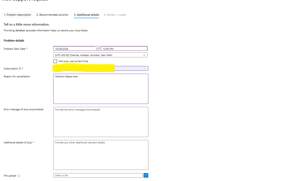Screen dimensions: 304x181
Task: Click the 'Select a file' input box
Action: coord(98,175)
